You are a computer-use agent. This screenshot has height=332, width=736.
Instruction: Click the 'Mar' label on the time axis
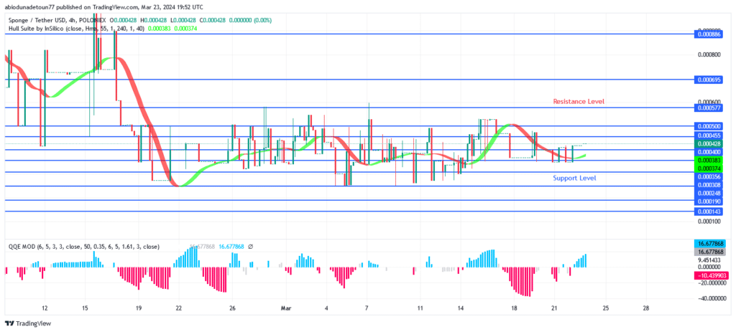286,308
